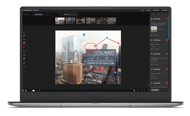Open the Collaborators dropdown
190x116 pixels.
(x=26, y=14)
